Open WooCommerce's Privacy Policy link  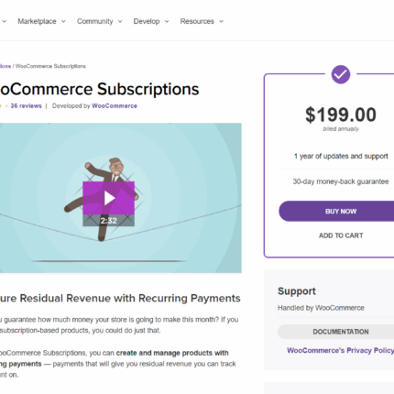pos(340,350)
